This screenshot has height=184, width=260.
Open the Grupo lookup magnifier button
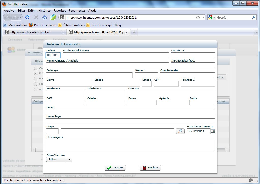pos(180,131)
